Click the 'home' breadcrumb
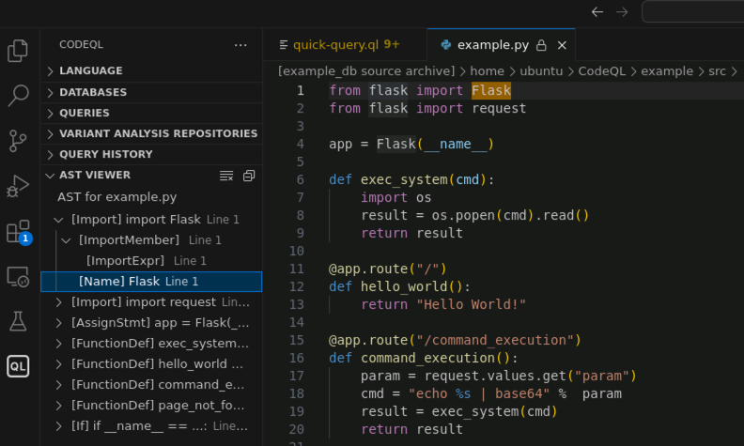Screen dimensions: 744x446 click(487, 71)
